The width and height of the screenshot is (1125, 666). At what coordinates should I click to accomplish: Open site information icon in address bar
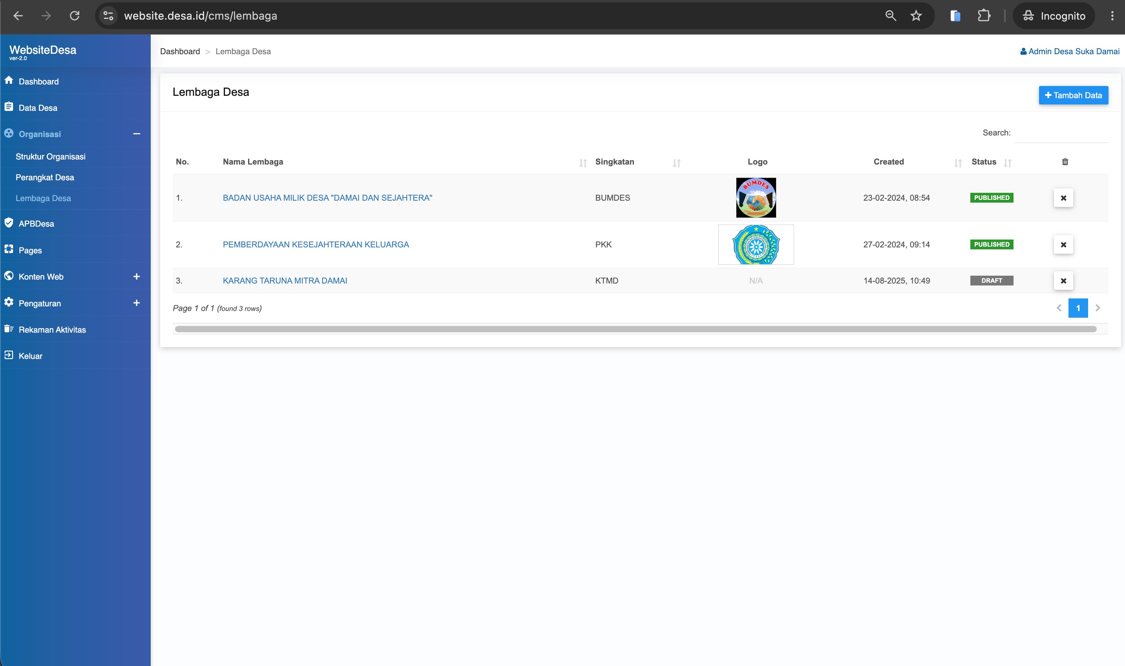point(108,16)
